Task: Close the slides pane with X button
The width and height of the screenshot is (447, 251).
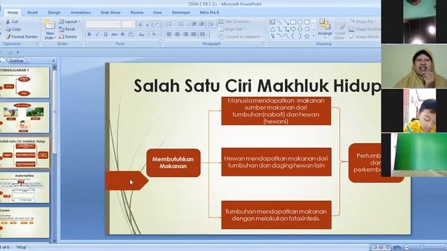Action: coord(54,61)
